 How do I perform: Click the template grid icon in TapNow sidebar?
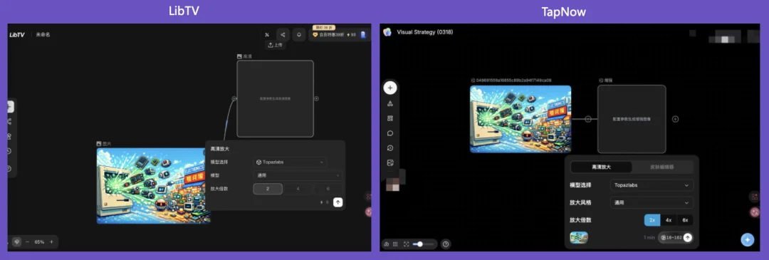[x=390, y=118]
